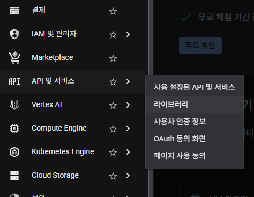
Task: Click the Marketplace shopping cart icon
Action: pos(14,58)
